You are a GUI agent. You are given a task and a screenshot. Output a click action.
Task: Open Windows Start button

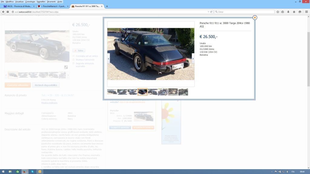3,172
